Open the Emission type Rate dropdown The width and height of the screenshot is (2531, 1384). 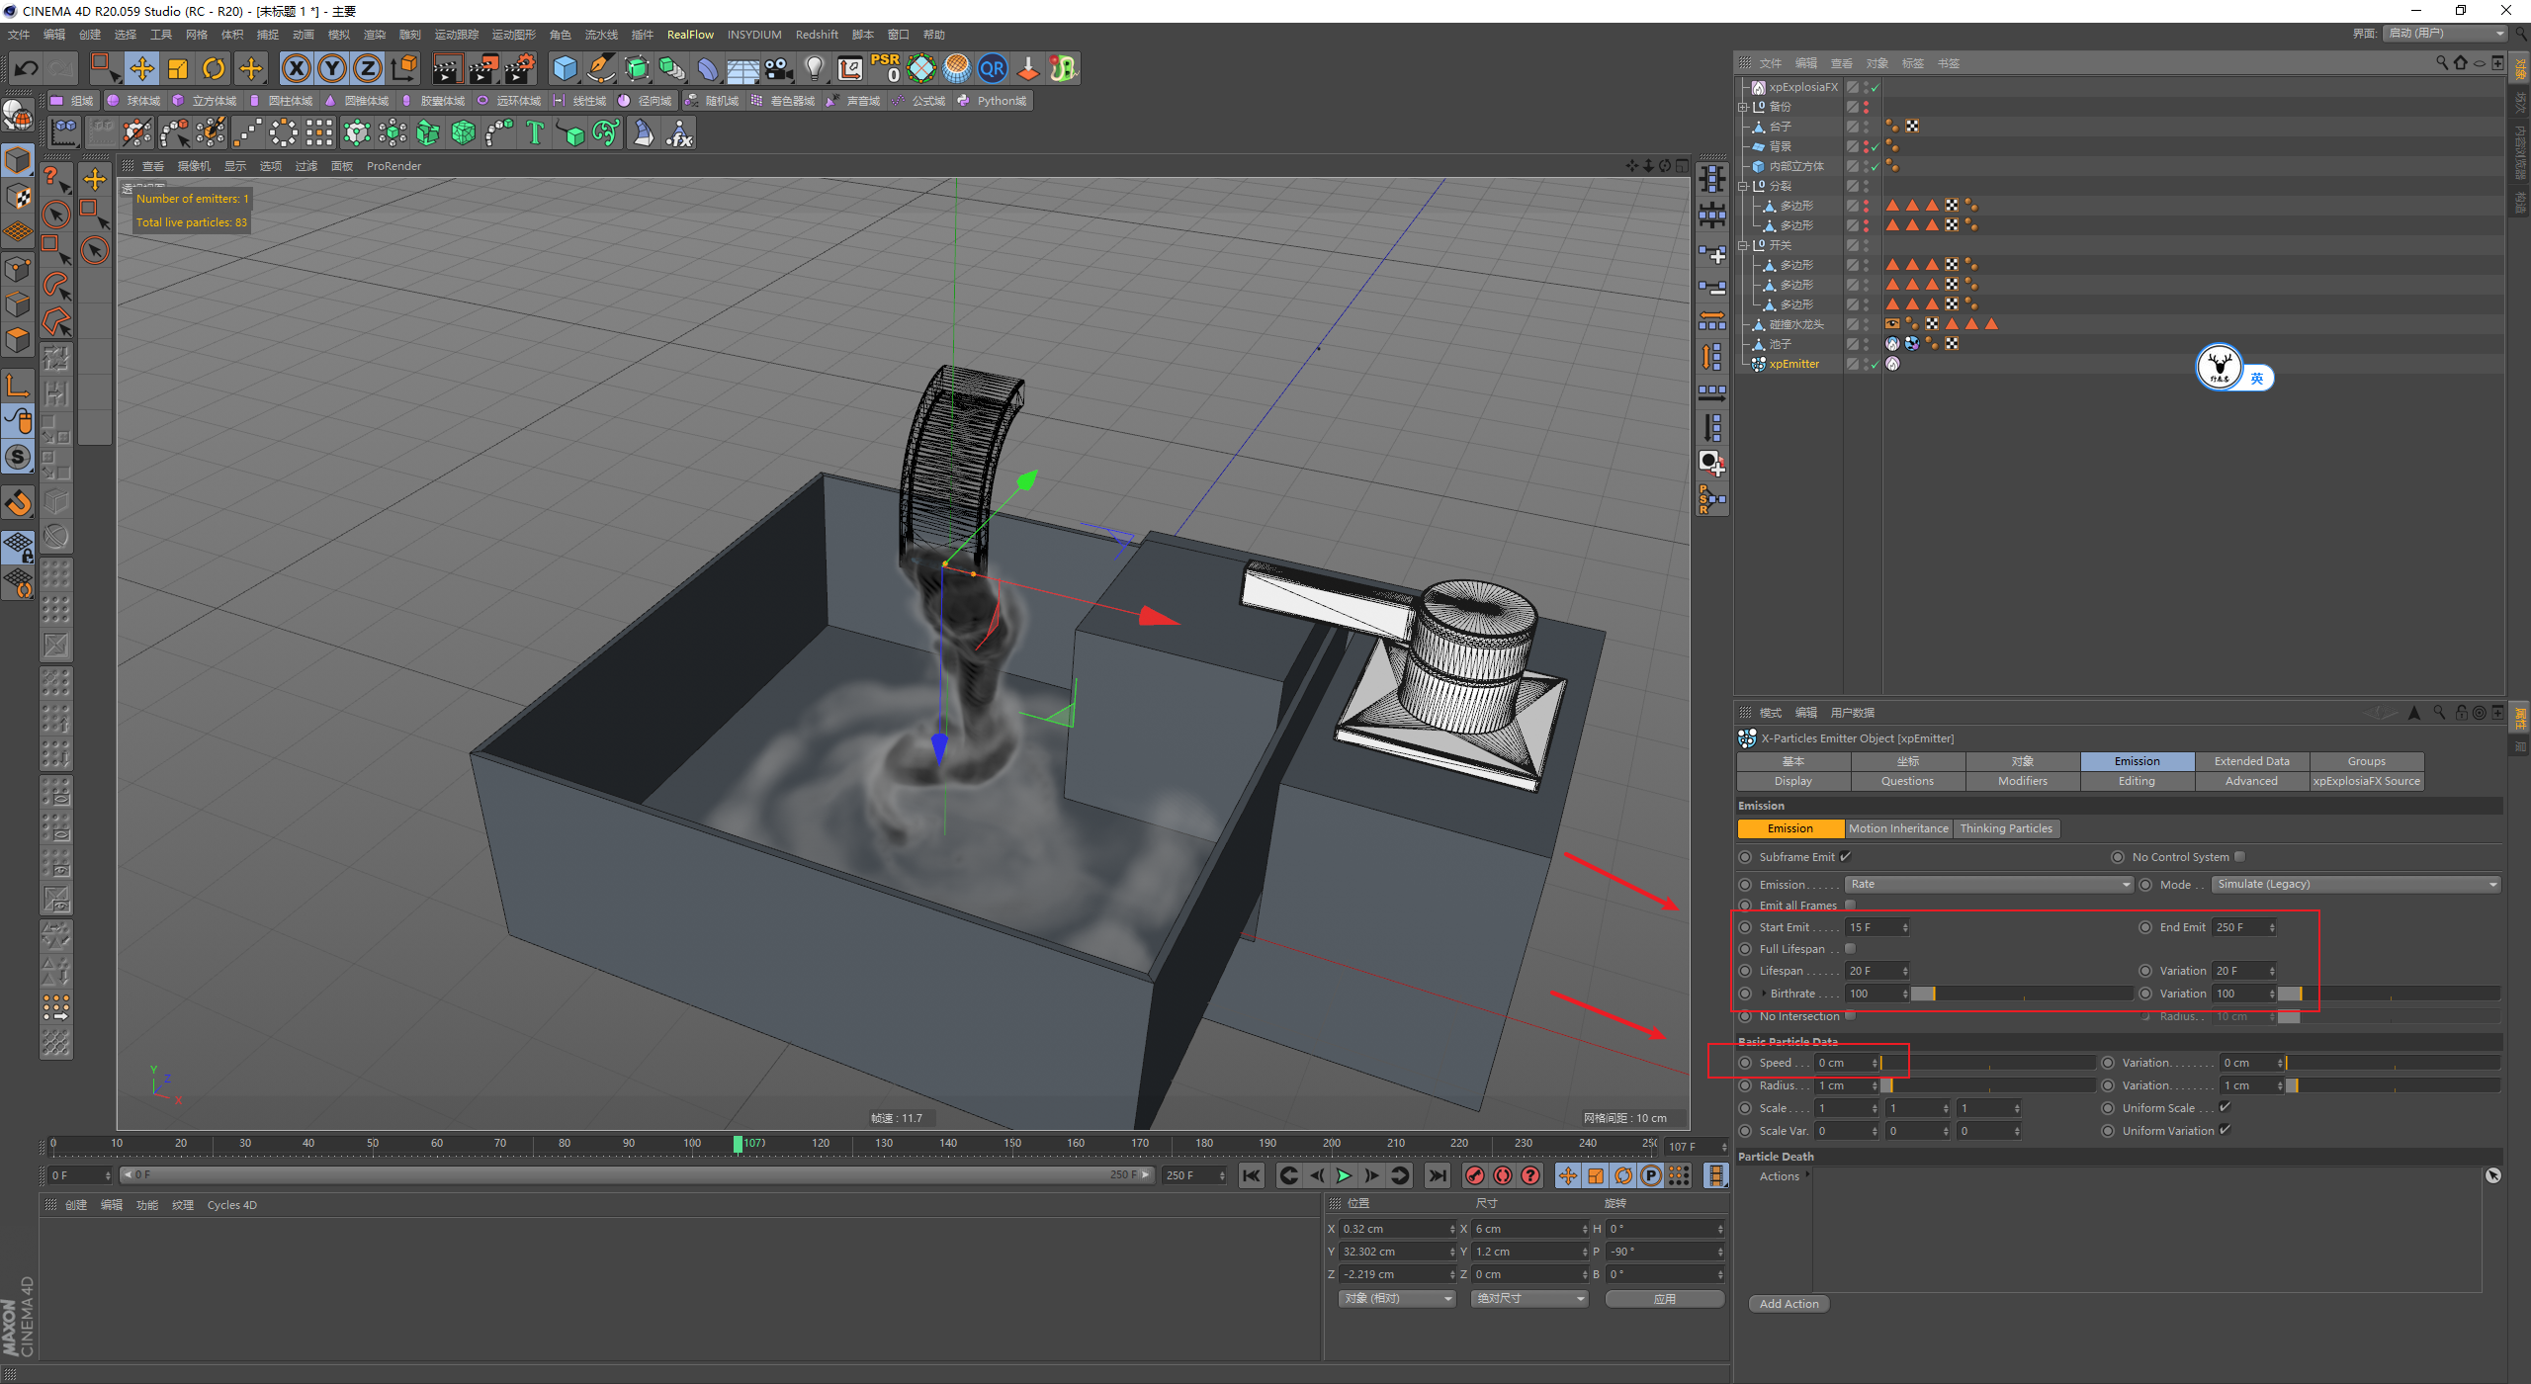pyautogui.click(x=1988, y=885)
